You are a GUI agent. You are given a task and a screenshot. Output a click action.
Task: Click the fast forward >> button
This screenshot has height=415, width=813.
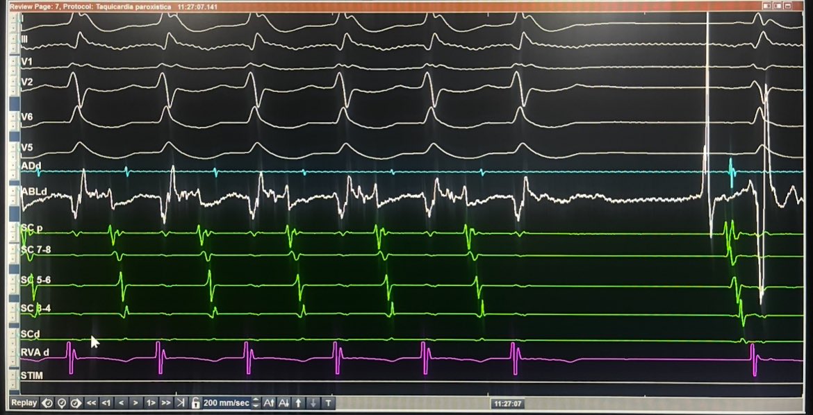[x=165, y=403]
